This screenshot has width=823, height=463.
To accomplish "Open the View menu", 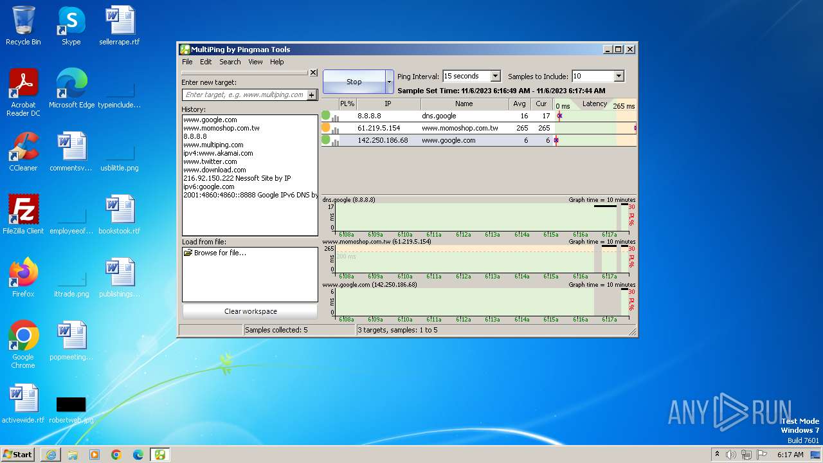I will coord(255,62).
